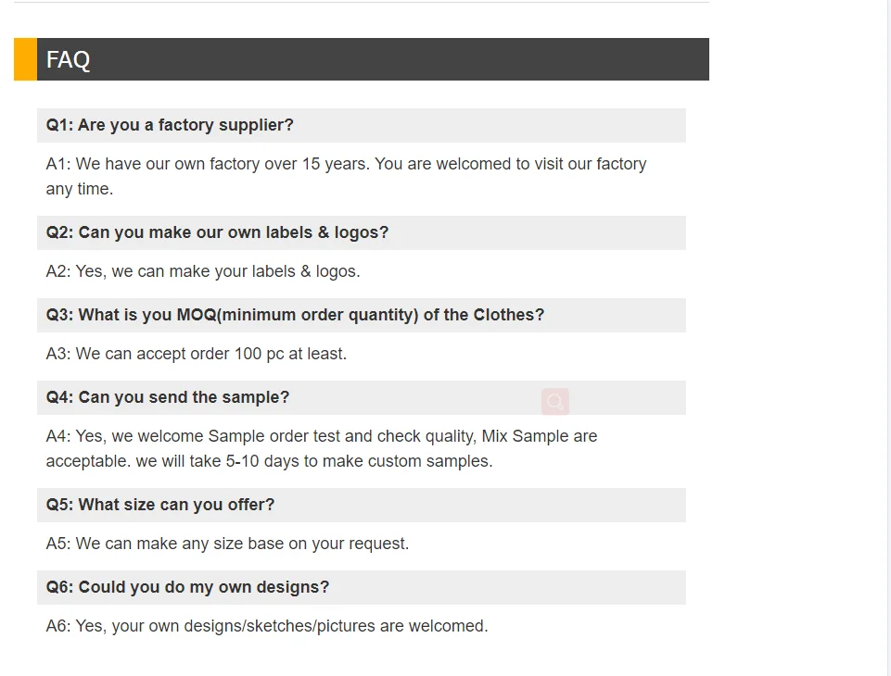
Task: Collapse Q6 about own designs
Action: pyautogui.click(x=187, y=587)
